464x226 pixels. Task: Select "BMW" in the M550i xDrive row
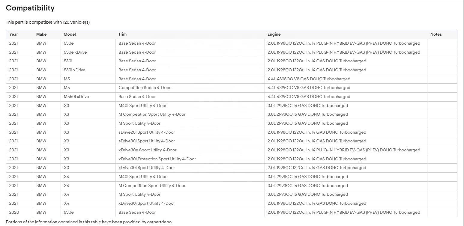coord(41,97)
